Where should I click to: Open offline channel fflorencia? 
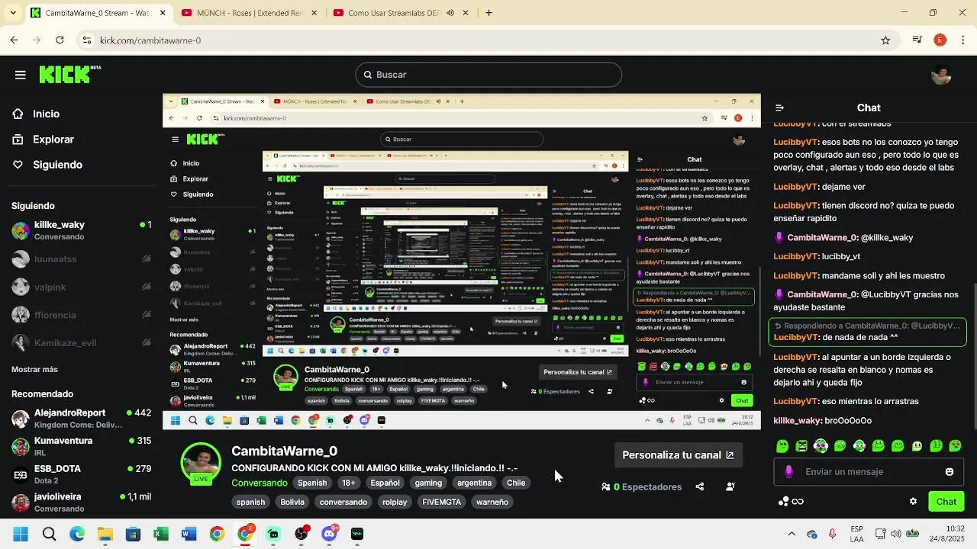point(80,315)
